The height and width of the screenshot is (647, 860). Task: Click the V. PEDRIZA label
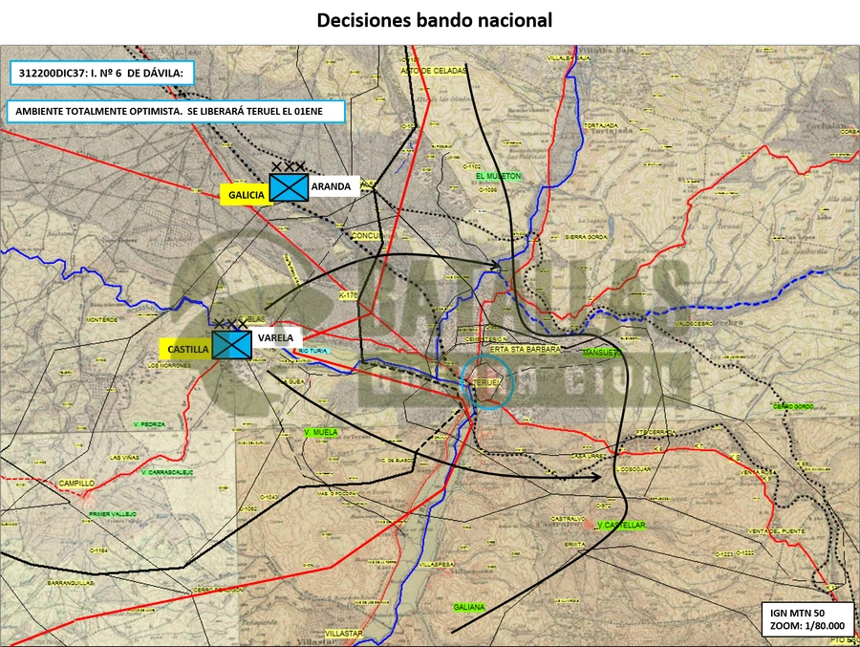pyautogui.click(x=149, y=424)
